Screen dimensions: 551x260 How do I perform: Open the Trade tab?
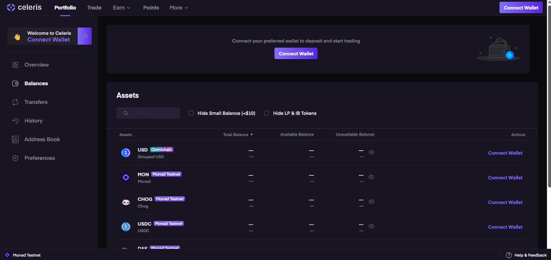point(94,8)
